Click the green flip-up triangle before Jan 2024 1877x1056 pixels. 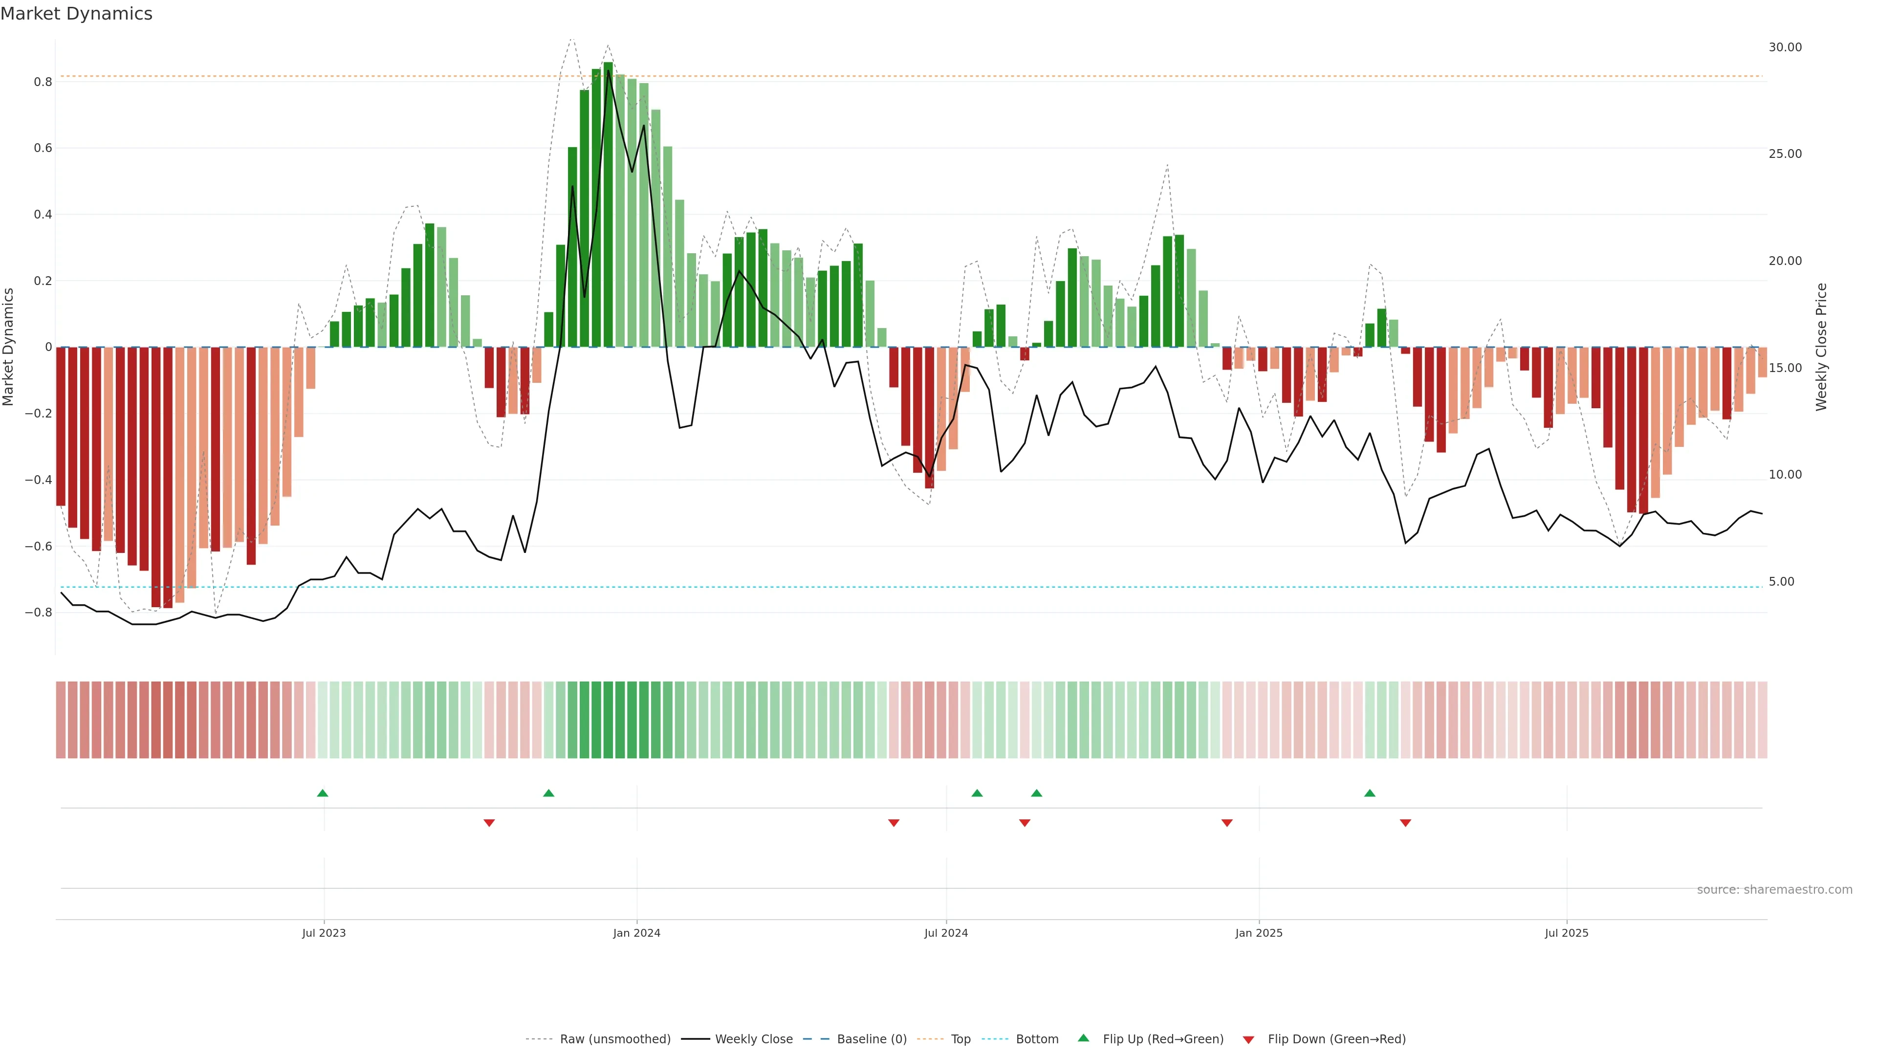pyautogui.click(x=548, y=793)
